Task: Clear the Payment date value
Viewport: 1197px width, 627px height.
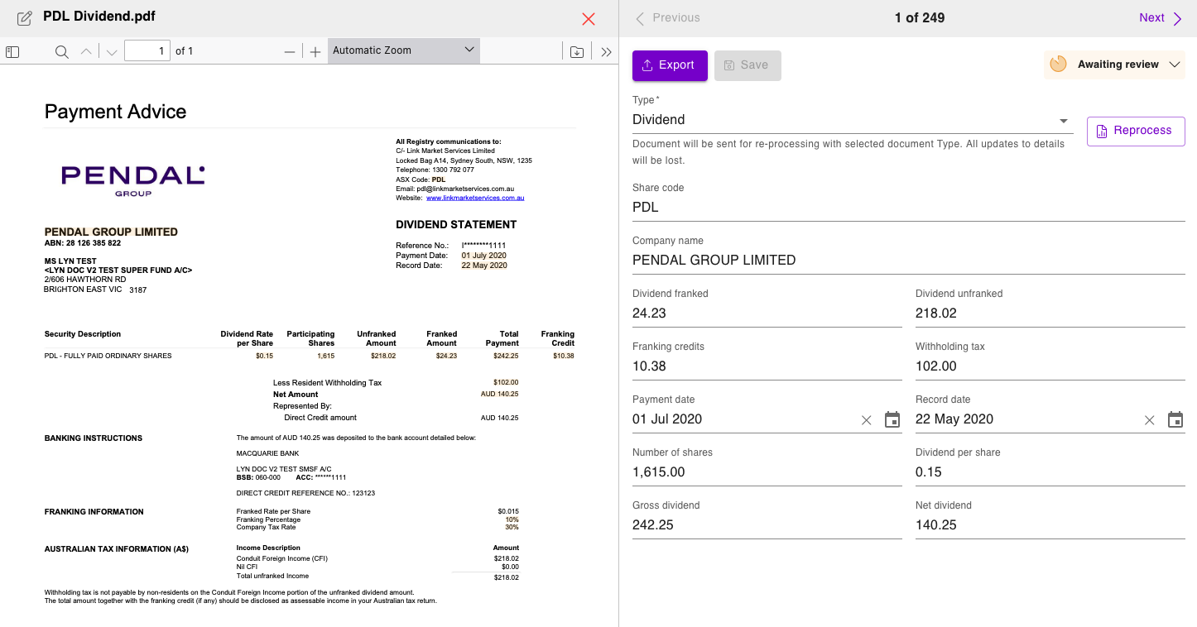Action: 866,420
